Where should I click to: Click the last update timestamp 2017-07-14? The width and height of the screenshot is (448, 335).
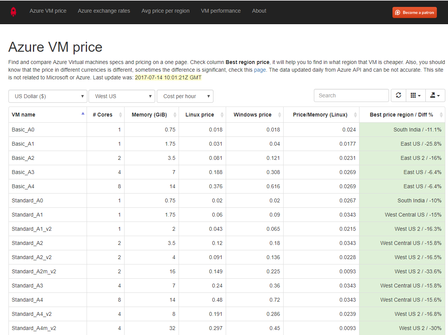pos(168,77)
